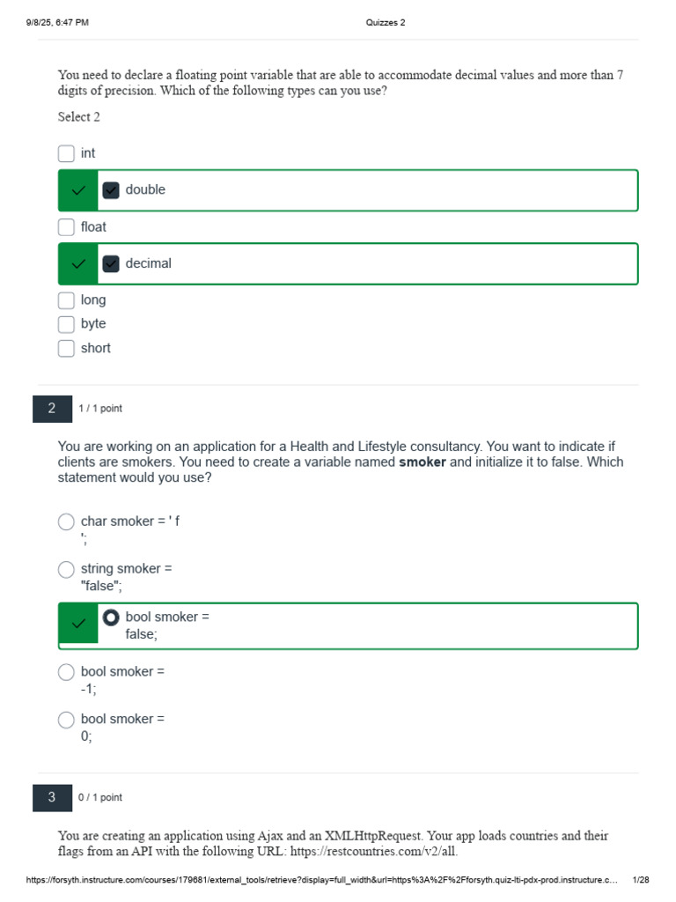Choose the bool smoker = 0 radio
This screenshot has width=676, height=902.
66,720
